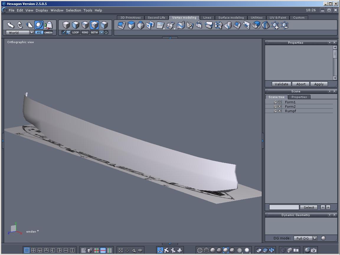Collapse the Scene panel using its arrow
Image resolution: width=340 pixels, height=255 pixels.
point(330,91)
